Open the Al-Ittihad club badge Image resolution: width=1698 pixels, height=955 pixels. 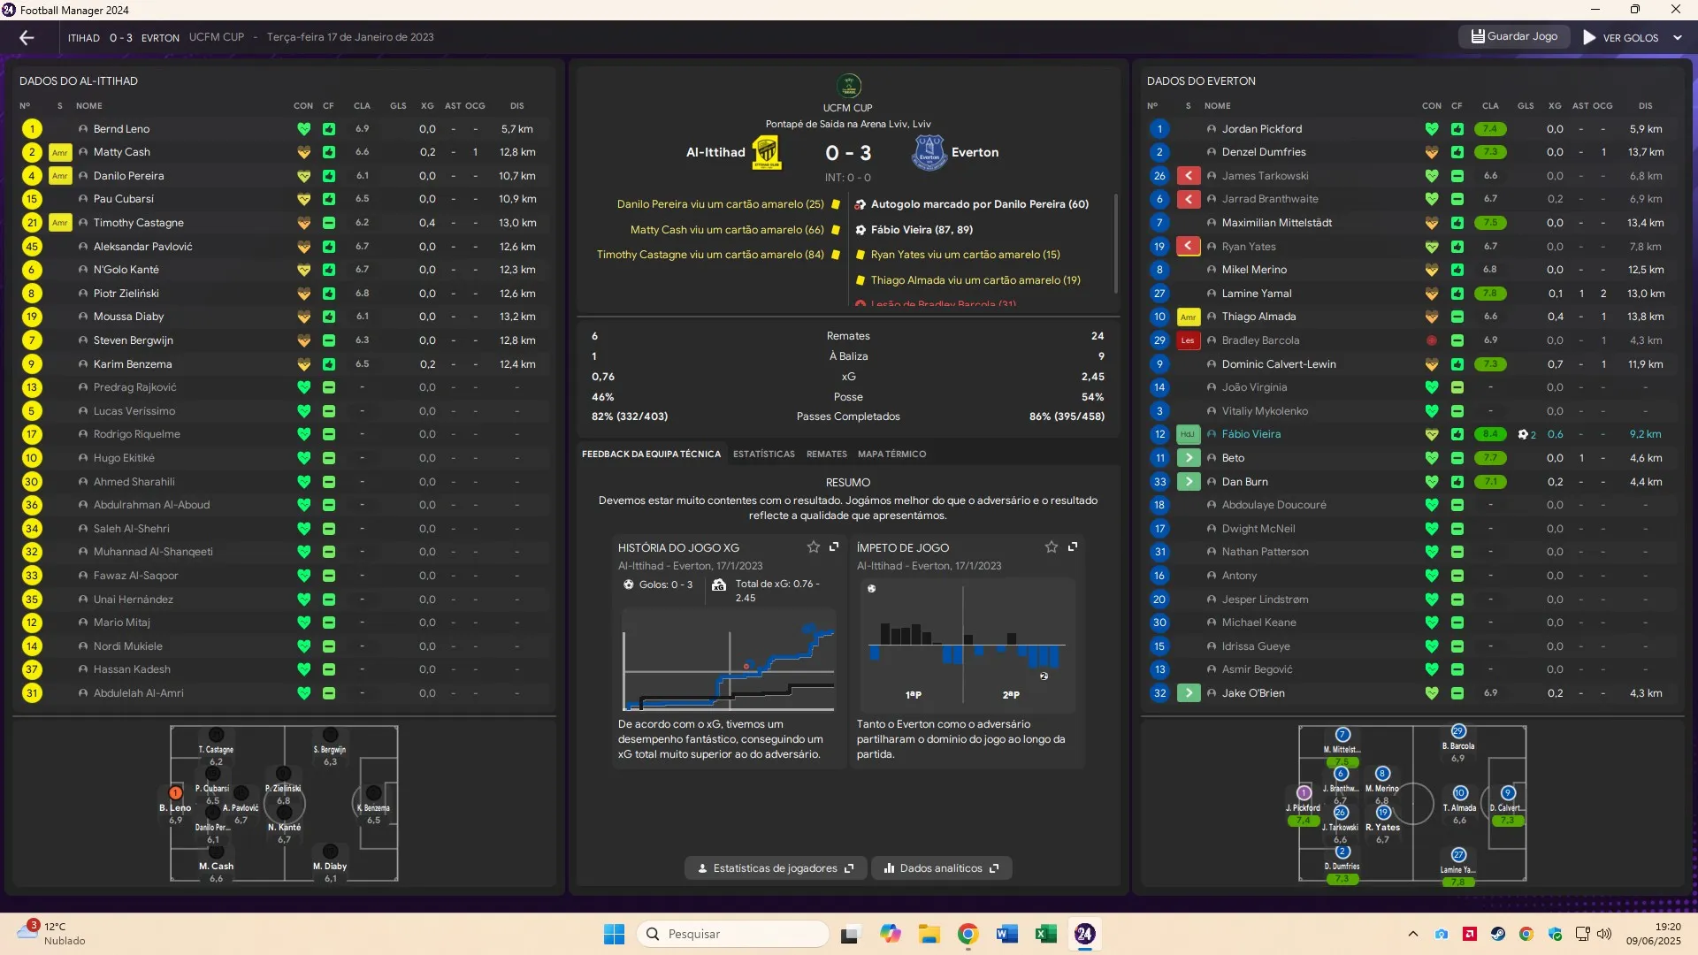[766, 152]
